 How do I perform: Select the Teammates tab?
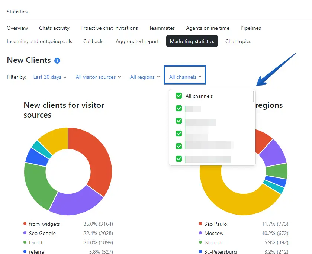(x=162, y=28)
